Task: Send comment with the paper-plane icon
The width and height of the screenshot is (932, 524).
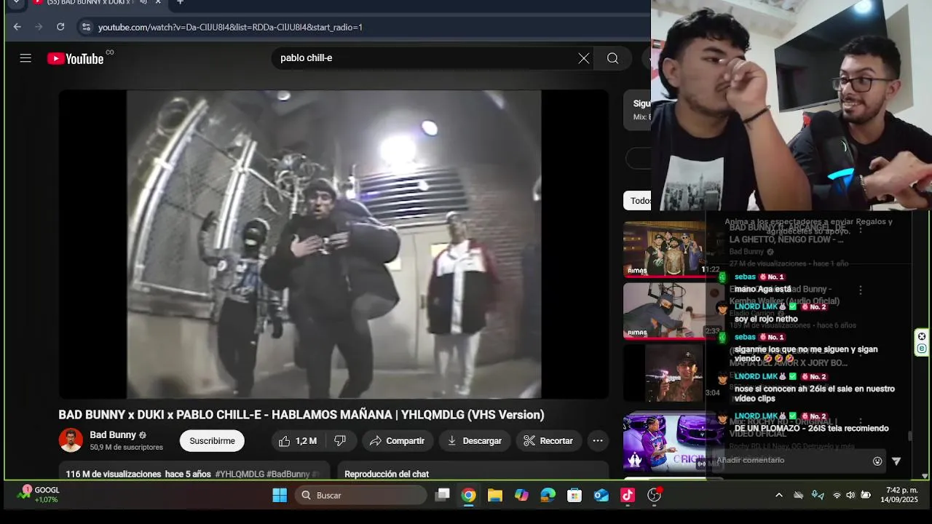Action: click(x=896, y=461)
